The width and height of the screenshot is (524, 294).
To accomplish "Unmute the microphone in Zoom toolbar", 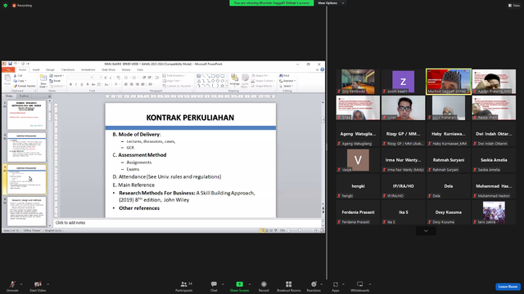I will click(x=12, y=286).
